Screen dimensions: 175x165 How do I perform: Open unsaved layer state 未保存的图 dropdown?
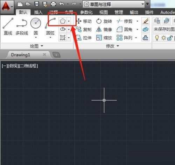coord(164,29)
